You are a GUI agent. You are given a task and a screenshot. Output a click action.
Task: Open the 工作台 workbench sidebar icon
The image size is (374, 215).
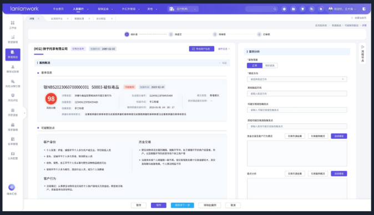(13, 23)
